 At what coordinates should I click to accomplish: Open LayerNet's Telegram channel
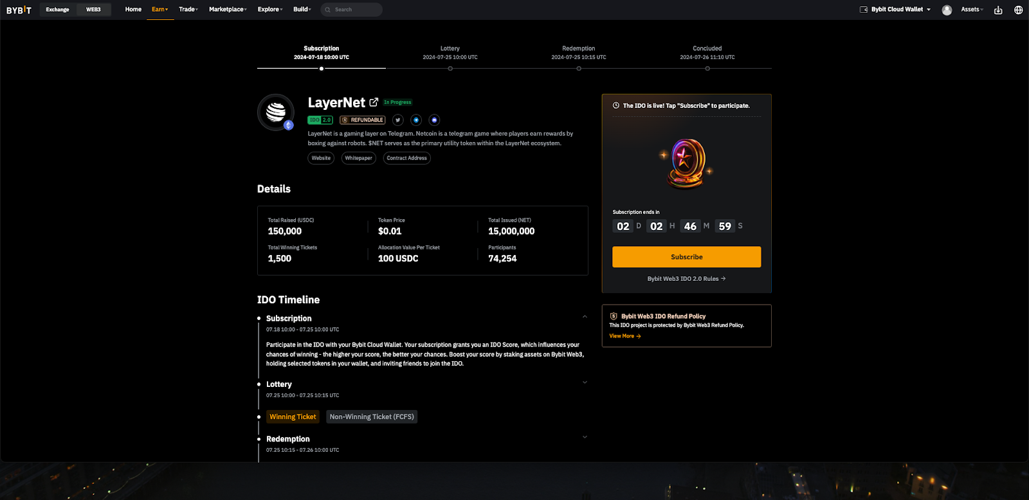click(x=416, y=120)
